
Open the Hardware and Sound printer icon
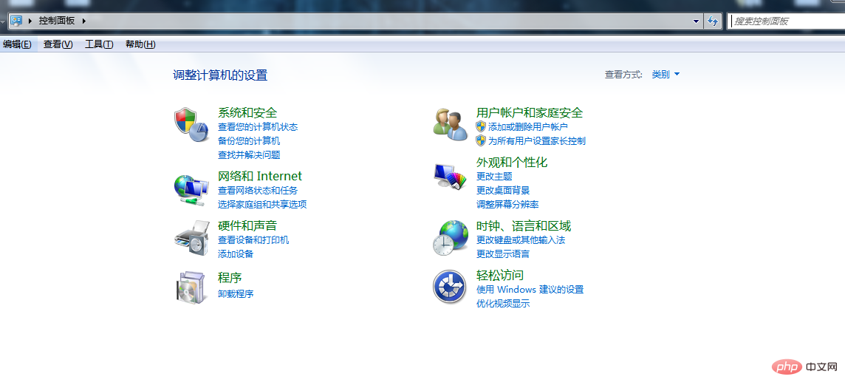point(192,238)
